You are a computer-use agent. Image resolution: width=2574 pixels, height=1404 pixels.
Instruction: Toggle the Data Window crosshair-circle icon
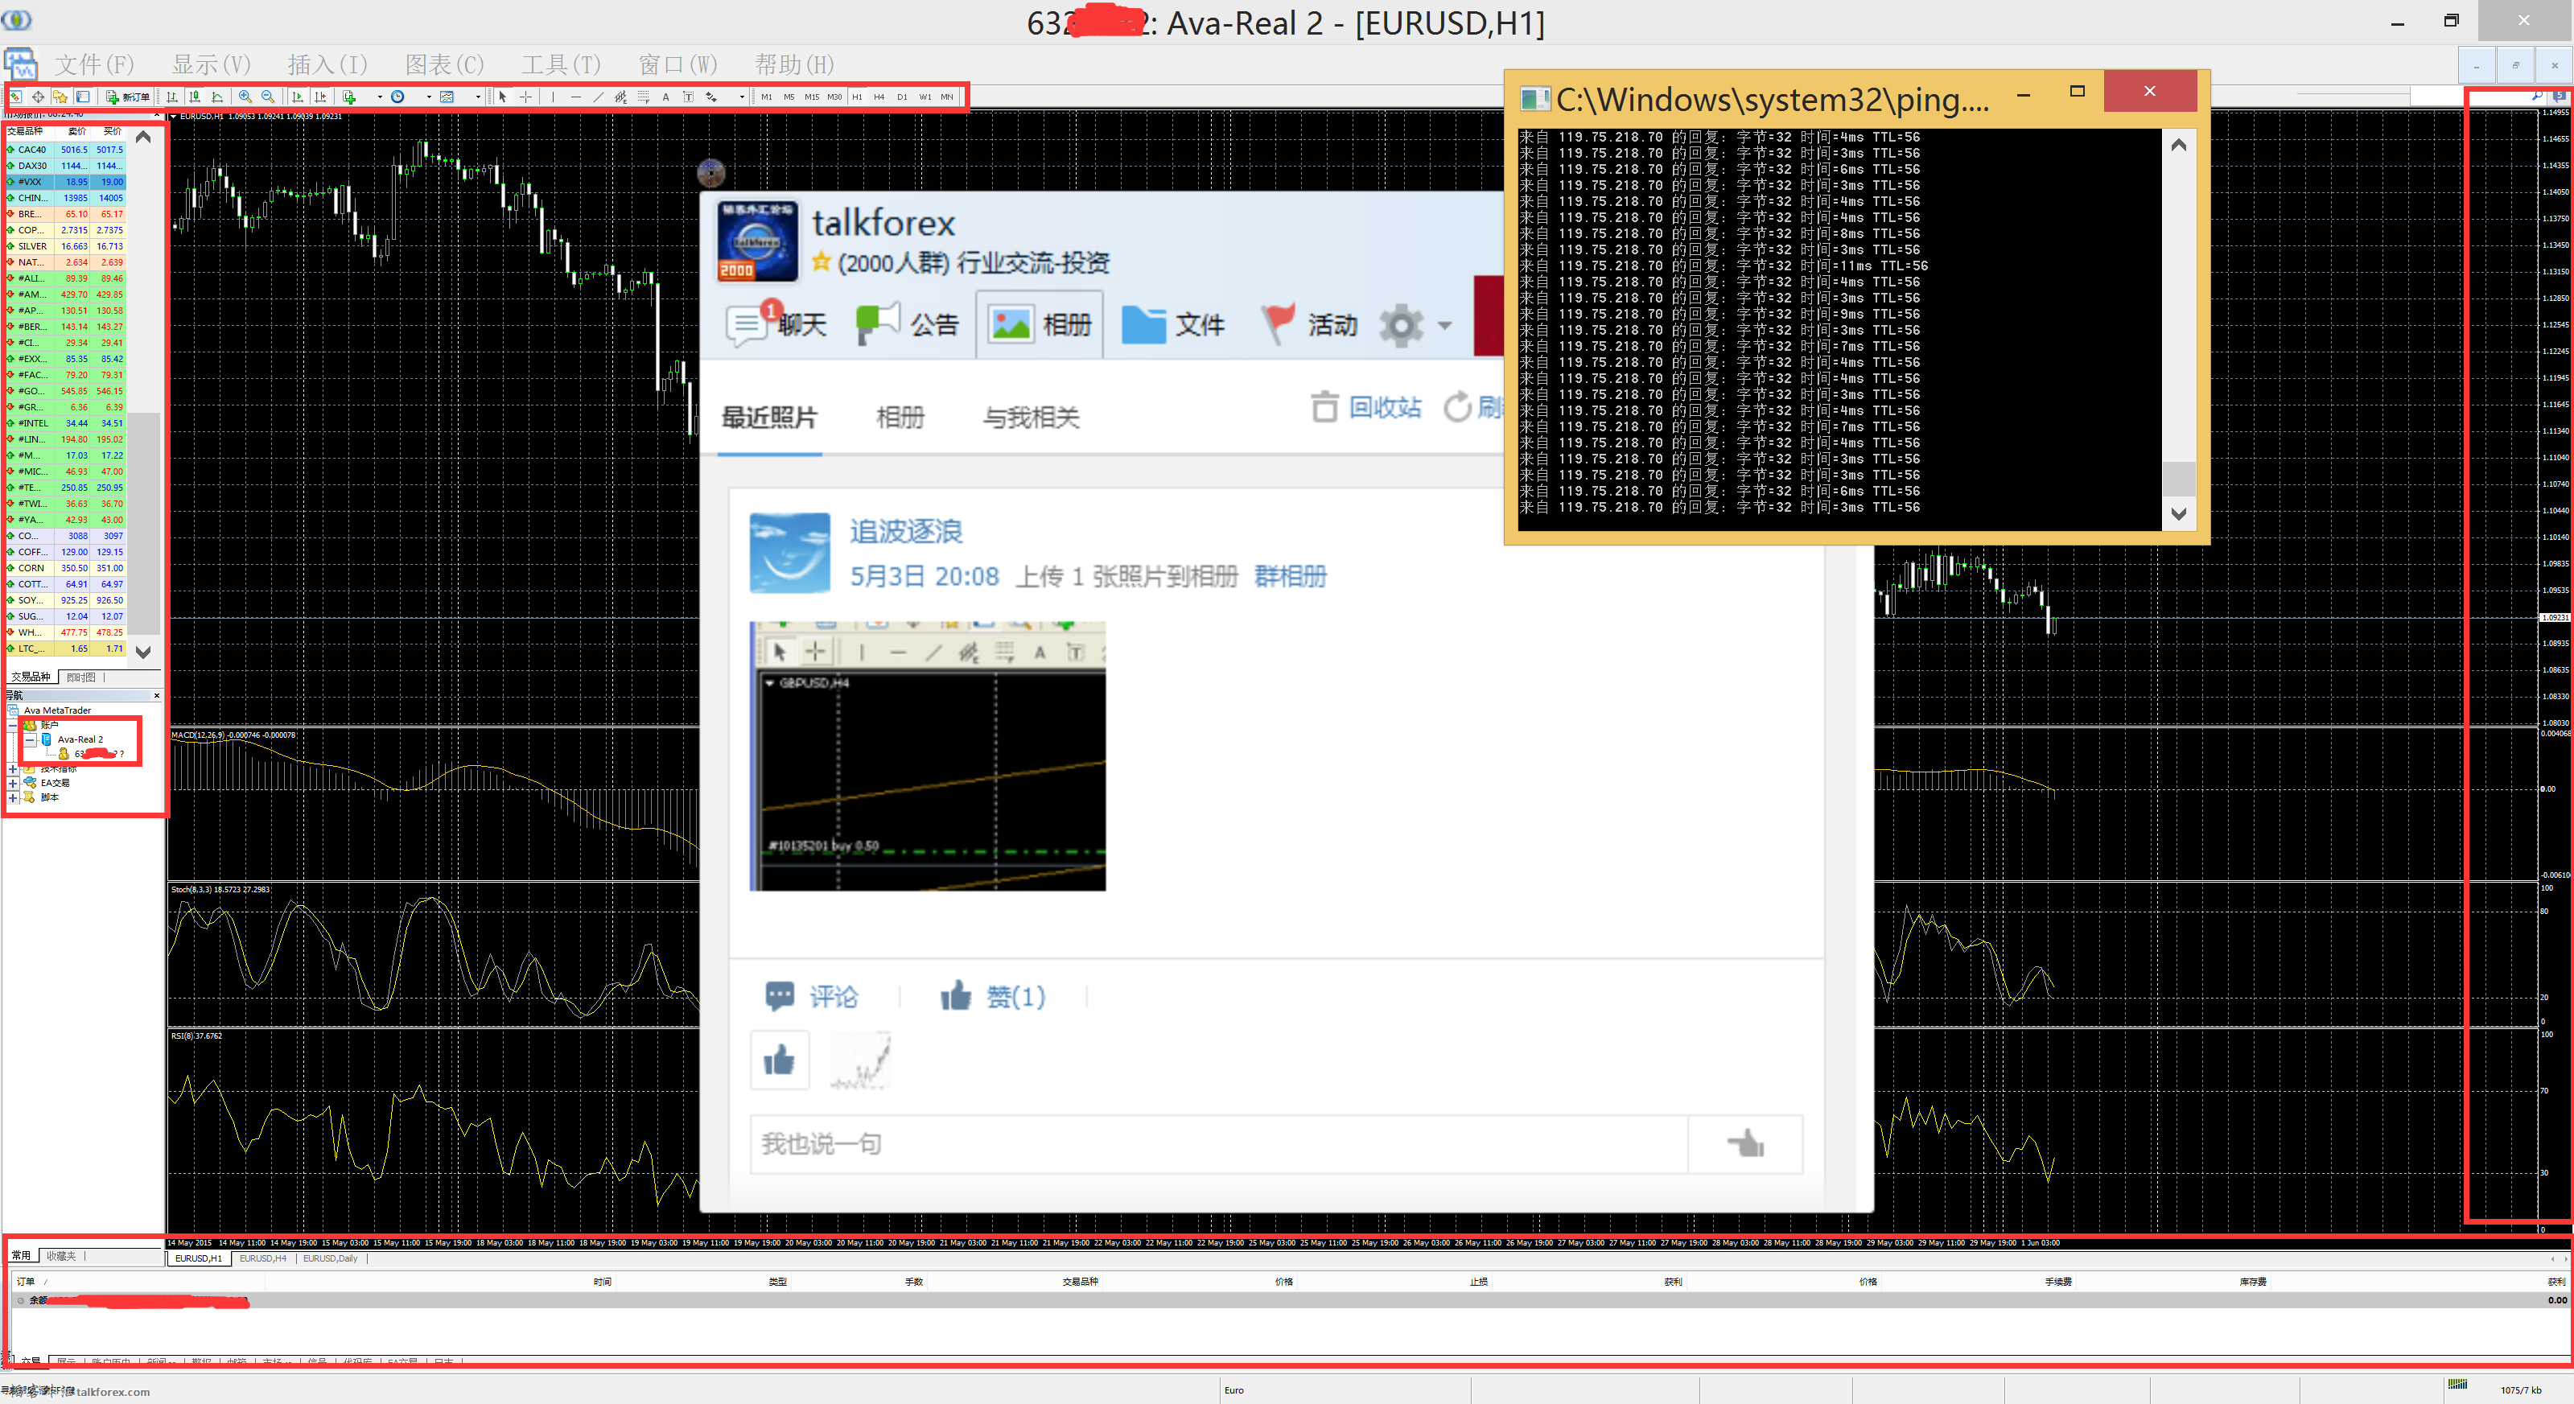tap(38, 97)
